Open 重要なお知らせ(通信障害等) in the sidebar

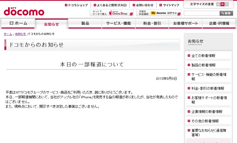point(209,133)
